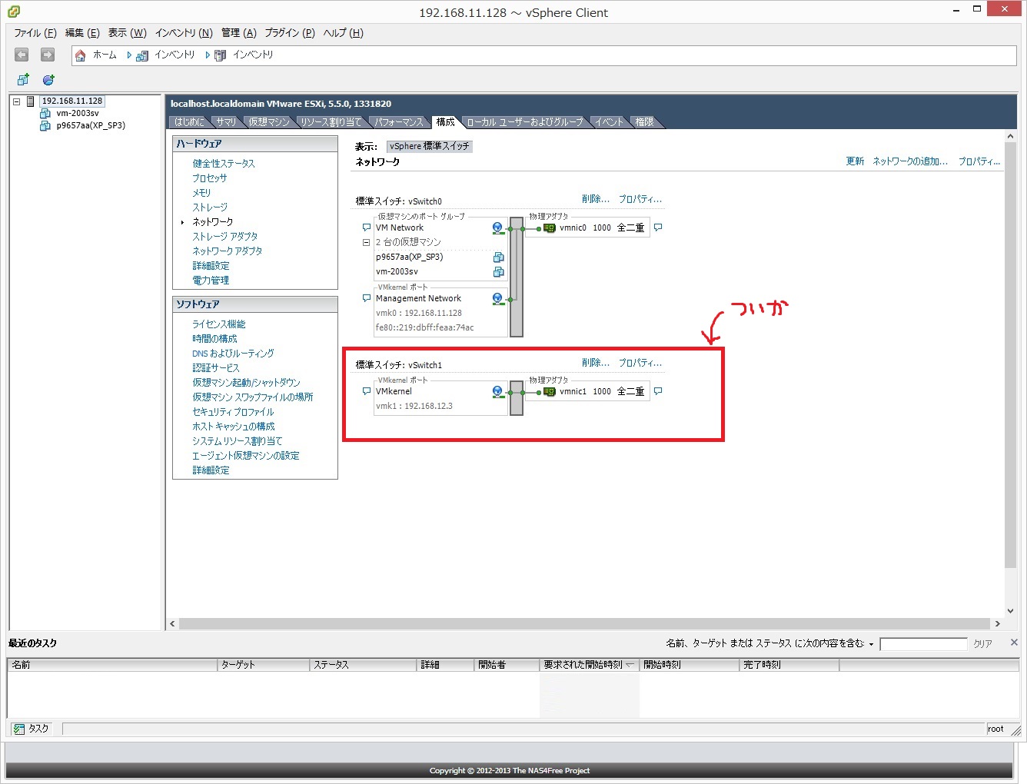This screenshot has width=1027, height=784.
Task: Click the speech bubble icon beside VM Network
Action: [367, 228]
